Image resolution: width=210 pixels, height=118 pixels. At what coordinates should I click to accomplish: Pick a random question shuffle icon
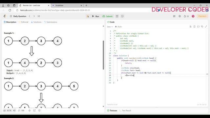(x=39, y=16)
